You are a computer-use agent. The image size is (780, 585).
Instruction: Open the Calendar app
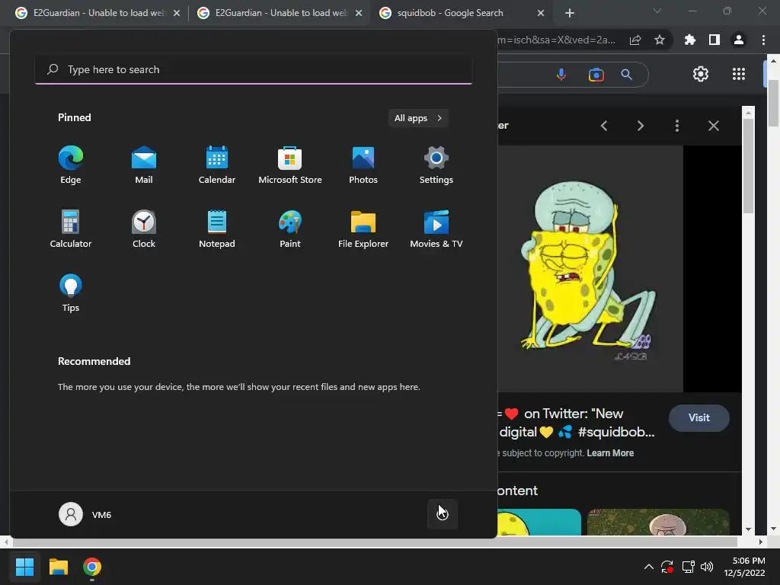pos(217,165)
